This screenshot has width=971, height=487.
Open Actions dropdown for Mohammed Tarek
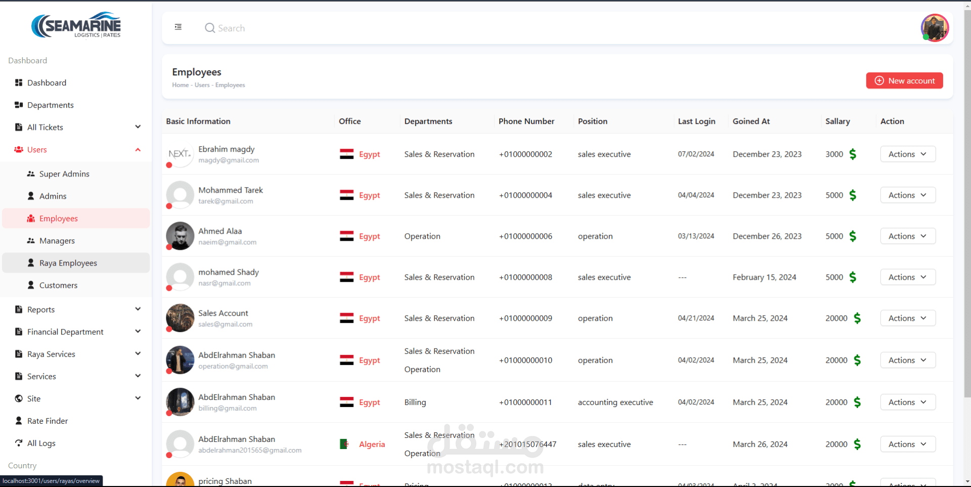908,195
